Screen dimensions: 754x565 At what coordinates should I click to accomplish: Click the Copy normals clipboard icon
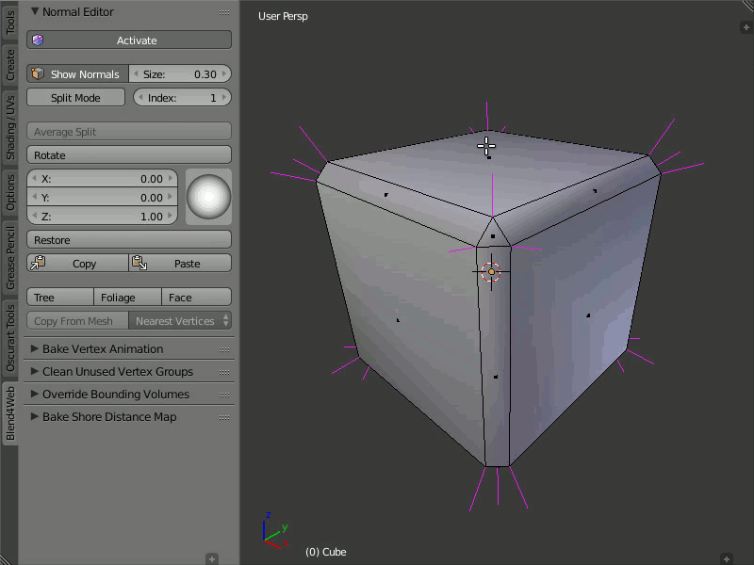(38, 264)
